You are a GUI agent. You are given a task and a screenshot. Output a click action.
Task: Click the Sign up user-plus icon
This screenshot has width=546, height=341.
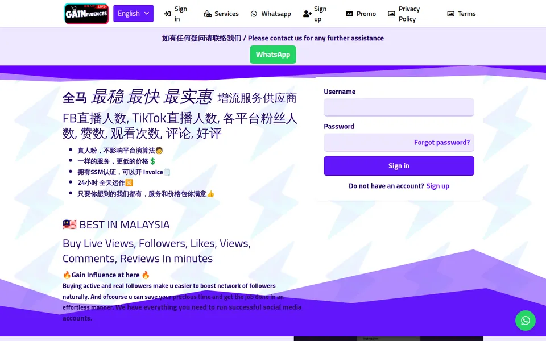(x=307, y=14)
